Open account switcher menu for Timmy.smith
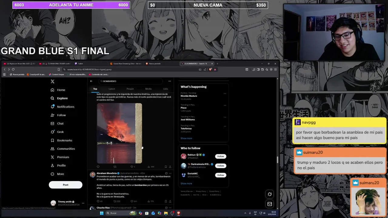 [83, 203]
